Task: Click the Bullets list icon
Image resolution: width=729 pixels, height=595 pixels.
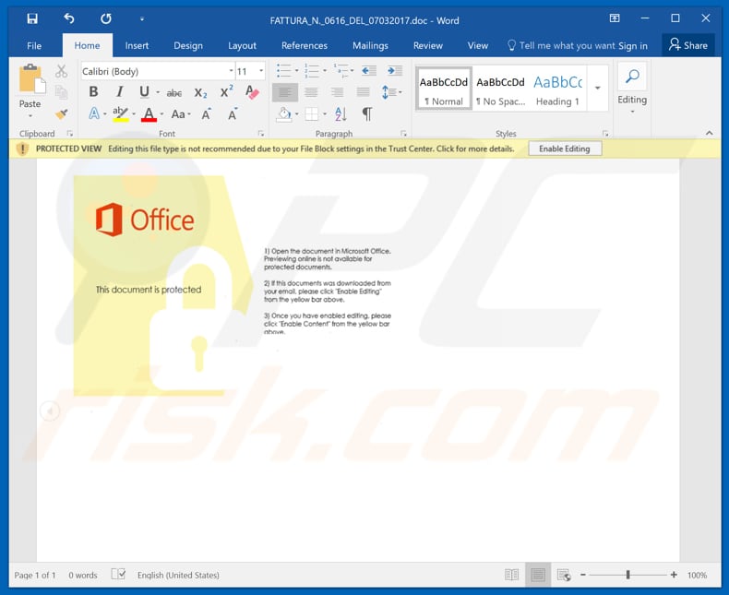Action: click(x=284, y=71)
